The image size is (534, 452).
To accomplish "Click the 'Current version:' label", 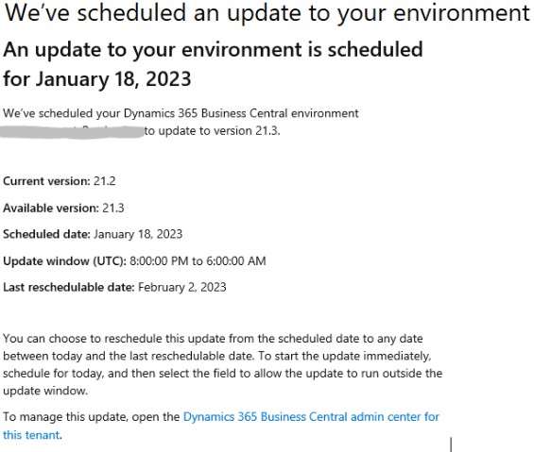I will [46, 181].
